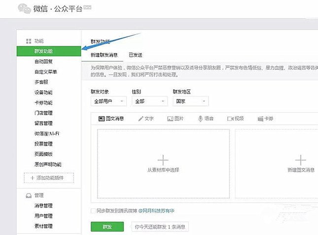Open 自动回复 in sidebar
This screenshot has width=318, height=235.
point(43,61)
